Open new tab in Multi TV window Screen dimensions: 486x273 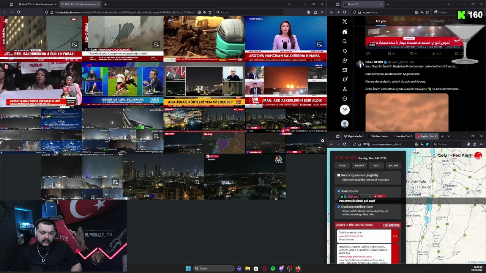(x=105, y=4)
